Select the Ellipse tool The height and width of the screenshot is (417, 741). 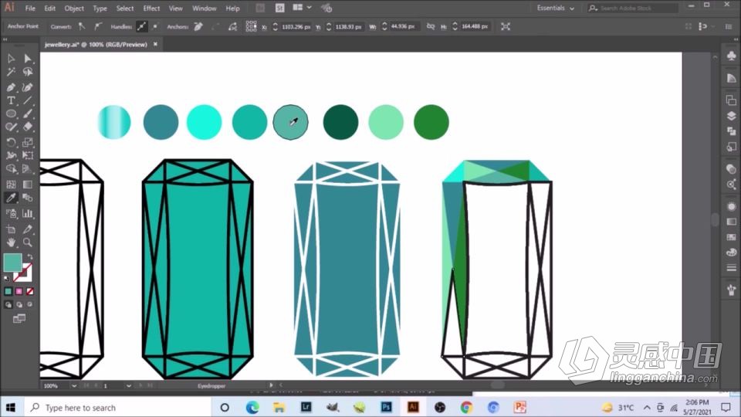(x=11, y=114)
